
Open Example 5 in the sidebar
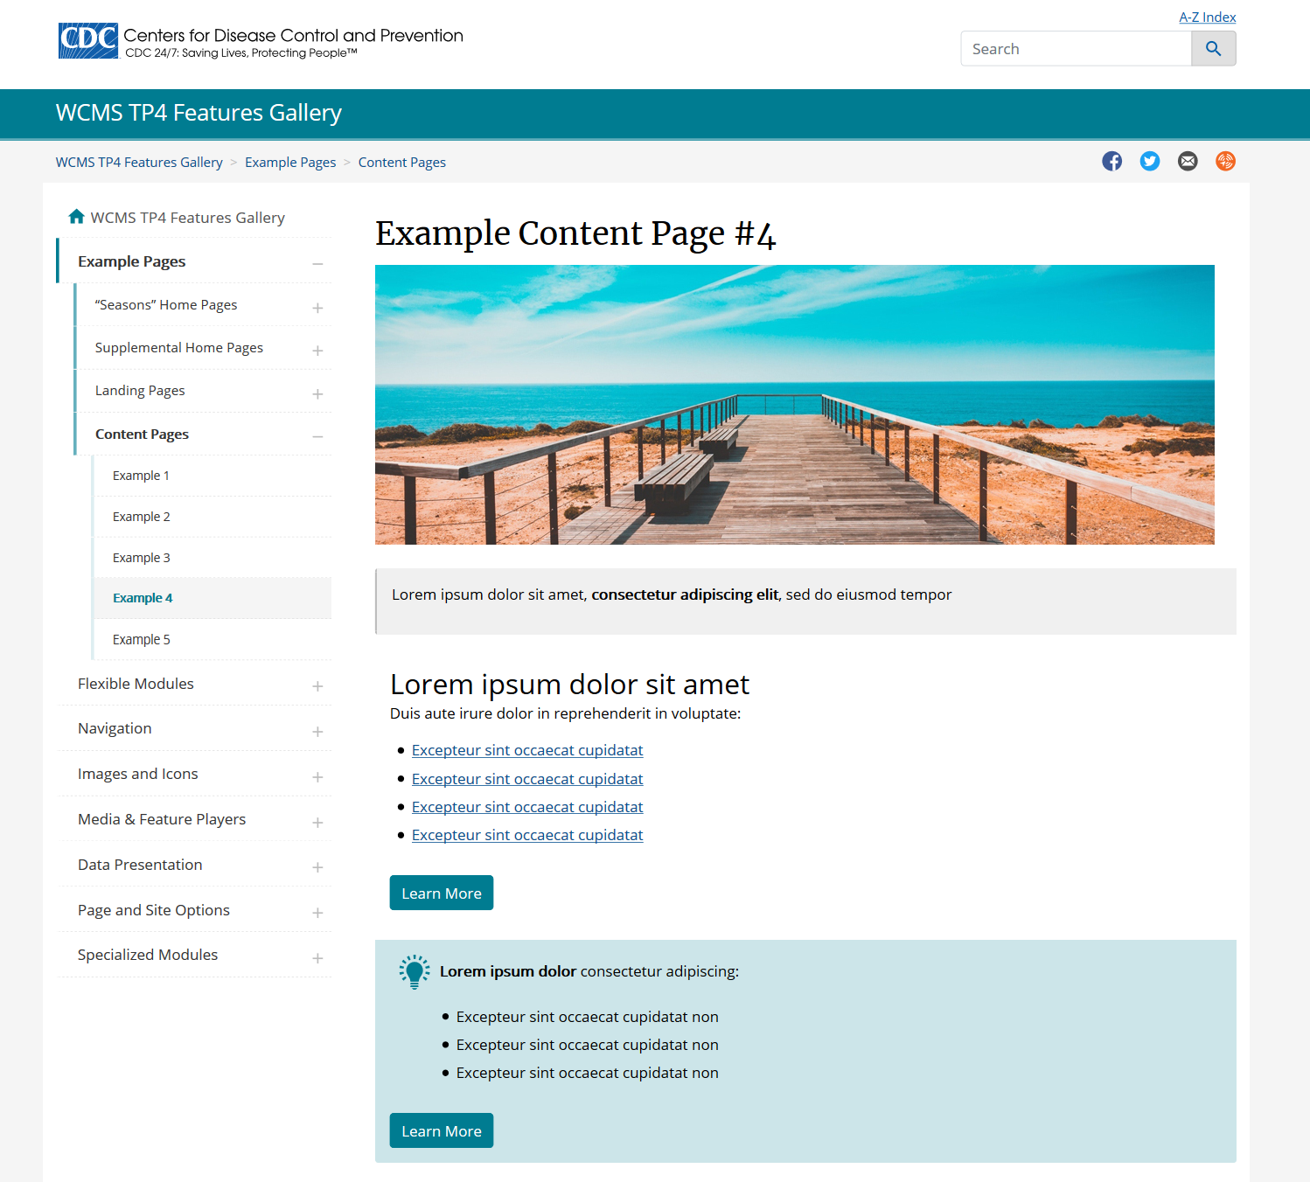coord(142,640)
